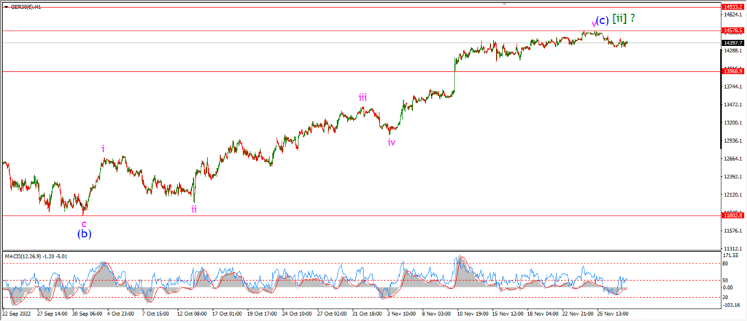Select the magenta c label above (b)

click(84, 223)
